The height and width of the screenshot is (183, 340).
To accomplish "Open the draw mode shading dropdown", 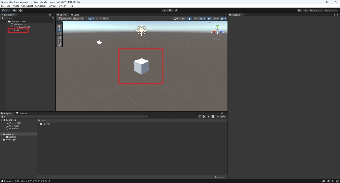I will click(176, 18).
